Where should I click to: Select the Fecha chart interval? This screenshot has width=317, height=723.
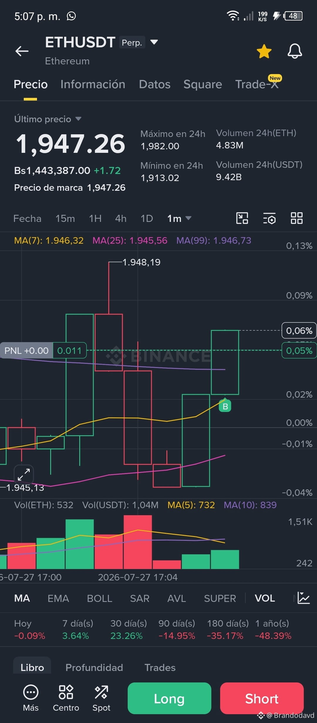(x=27, y=219)
